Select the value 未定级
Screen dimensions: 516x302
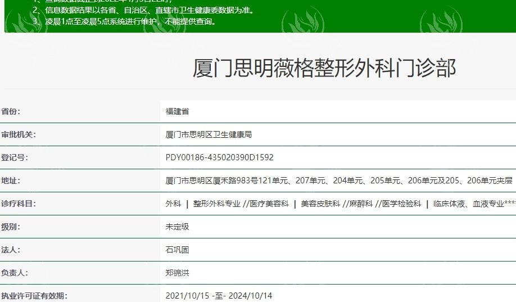click(178, 227)
